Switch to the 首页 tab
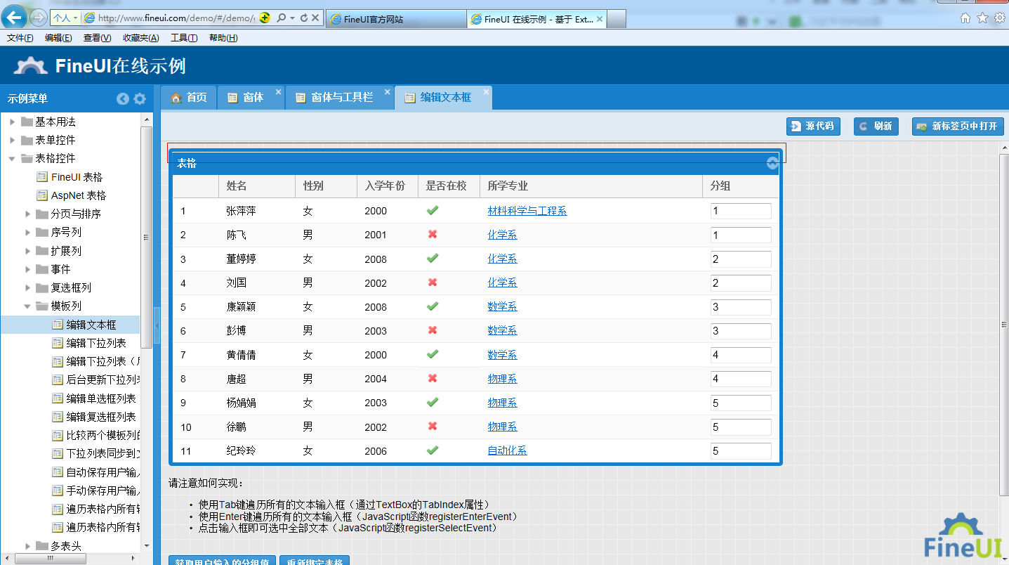Viewport: 1009px width, 565px height. pyautogui.click(x=189, y=98)
